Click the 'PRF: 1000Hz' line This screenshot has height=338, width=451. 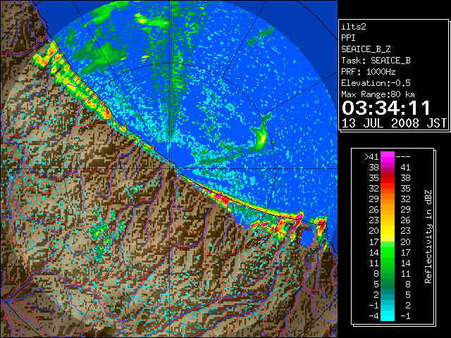[369, 72]
